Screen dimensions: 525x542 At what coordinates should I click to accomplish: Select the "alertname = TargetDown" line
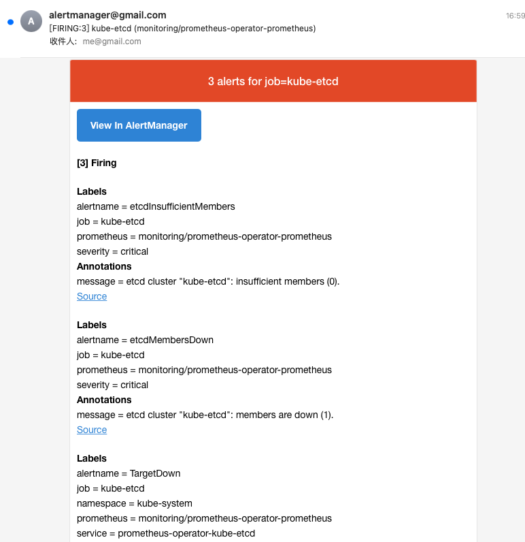click(129, 473)
